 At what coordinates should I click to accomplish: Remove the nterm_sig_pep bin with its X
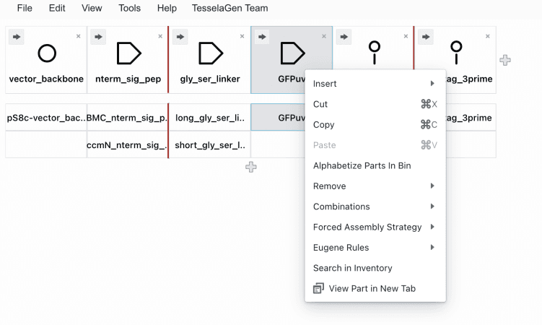160,36
